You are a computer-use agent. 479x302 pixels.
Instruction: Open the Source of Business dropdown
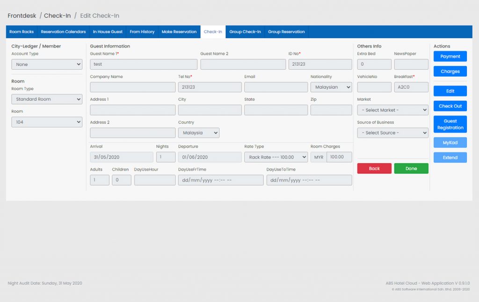pos(392,133)
